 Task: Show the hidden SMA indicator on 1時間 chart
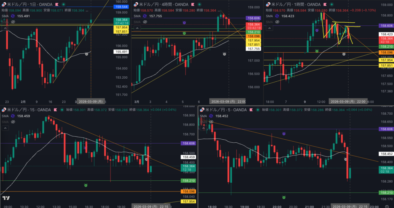277,22
